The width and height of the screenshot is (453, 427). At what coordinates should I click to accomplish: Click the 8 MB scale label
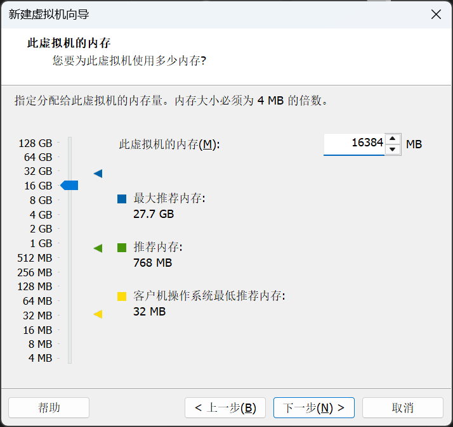(40, 344)
